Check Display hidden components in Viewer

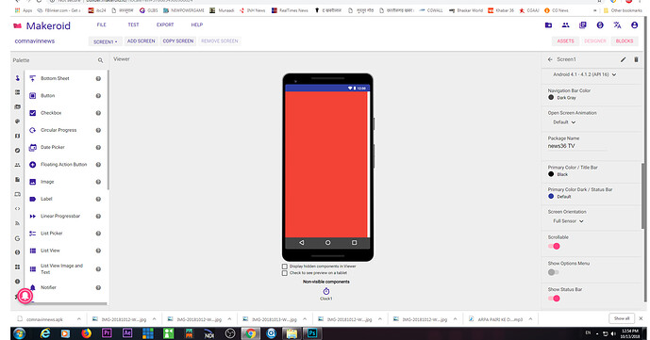(x=285, y=267)
